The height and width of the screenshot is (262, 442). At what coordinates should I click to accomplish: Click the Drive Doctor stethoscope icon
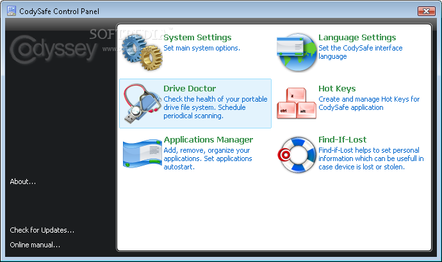(142, 104)
